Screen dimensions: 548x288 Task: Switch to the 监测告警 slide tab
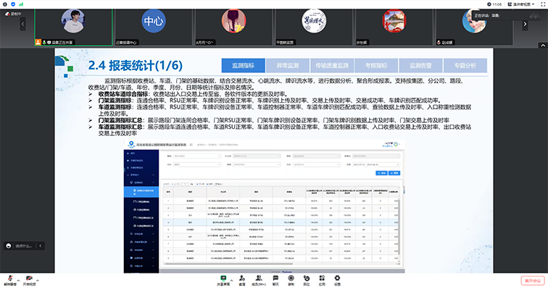click(x=420, y=65)
